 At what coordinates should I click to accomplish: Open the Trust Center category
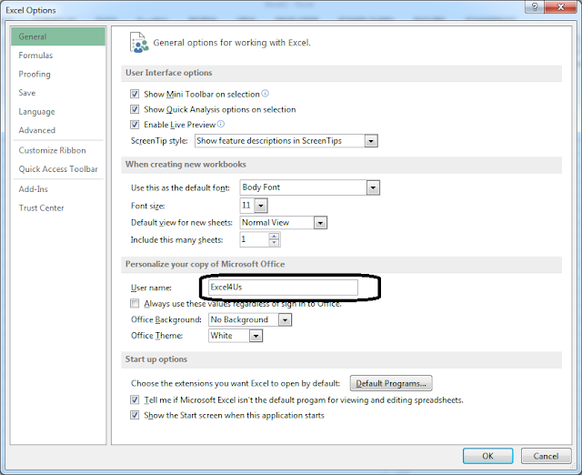pyautogui.click(x=58, y=208)
